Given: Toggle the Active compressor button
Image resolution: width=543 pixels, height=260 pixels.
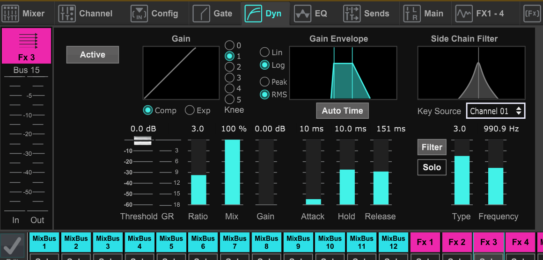Looking at the screenshot, I should click(x=93, y=55).
